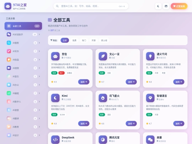Visit Kimi via its 访问 button

coord(84,123)
